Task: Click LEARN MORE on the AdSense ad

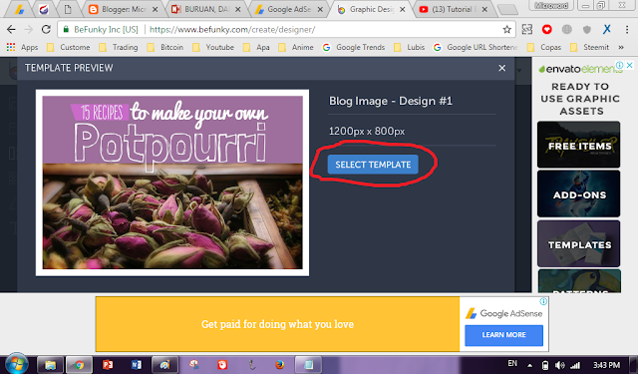Action: pyautogui.click(x=503, y=335)
